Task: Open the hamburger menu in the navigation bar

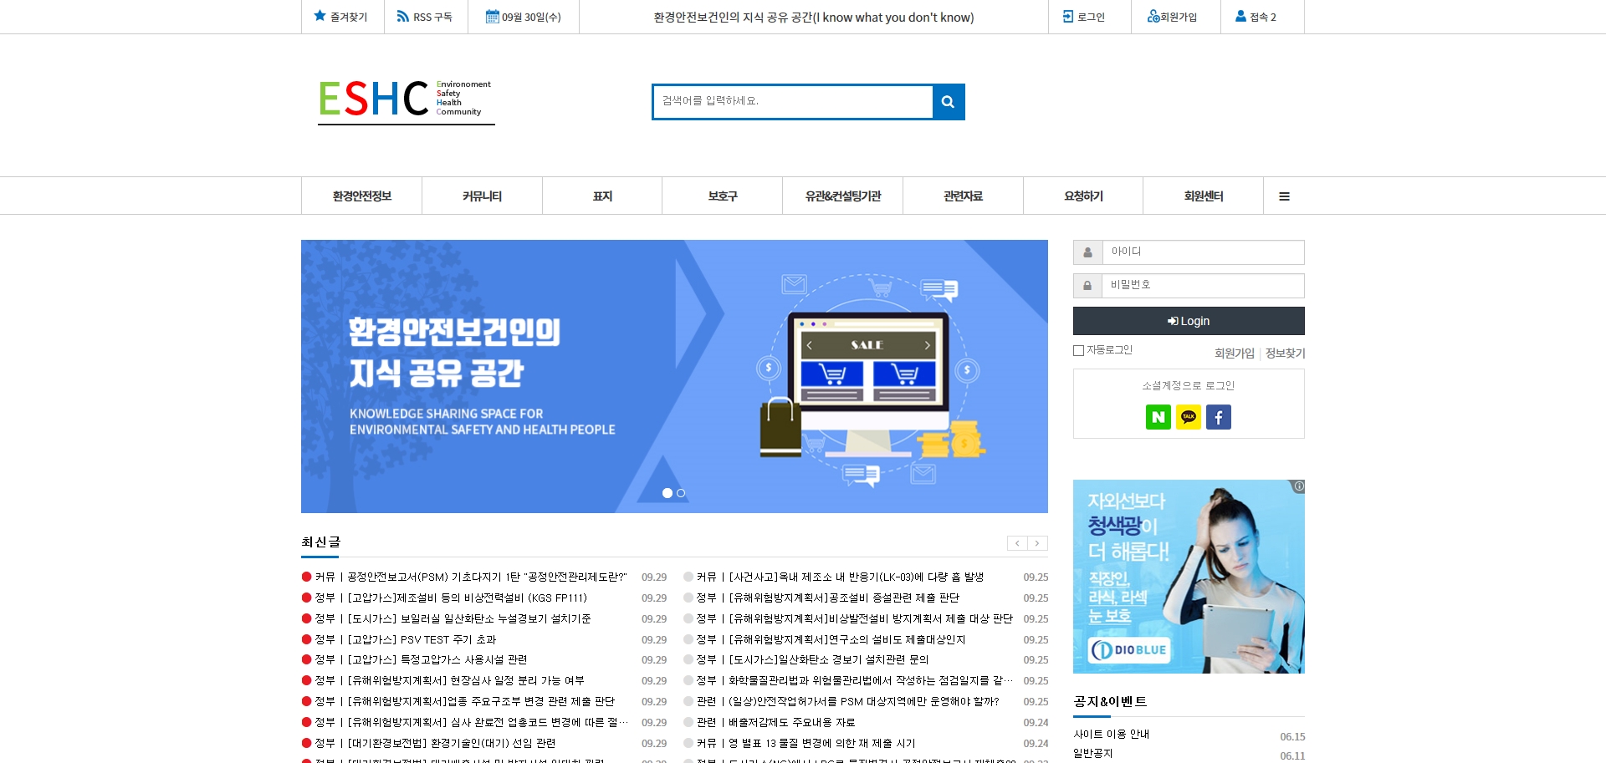Action: [x=1285, y=195]
